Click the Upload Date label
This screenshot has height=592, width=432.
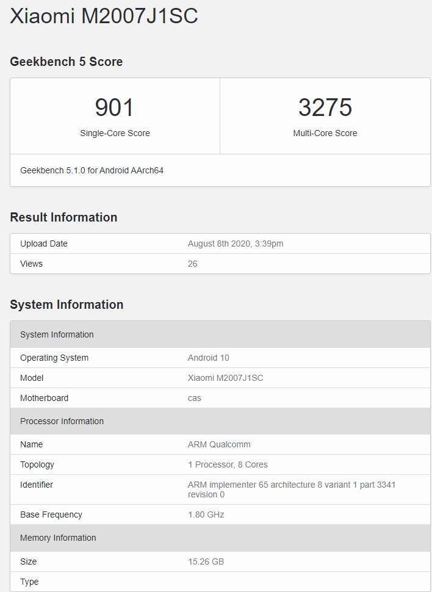click(44, 244)
